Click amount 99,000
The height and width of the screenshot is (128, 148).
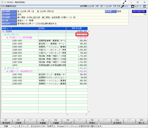[84, 78]
